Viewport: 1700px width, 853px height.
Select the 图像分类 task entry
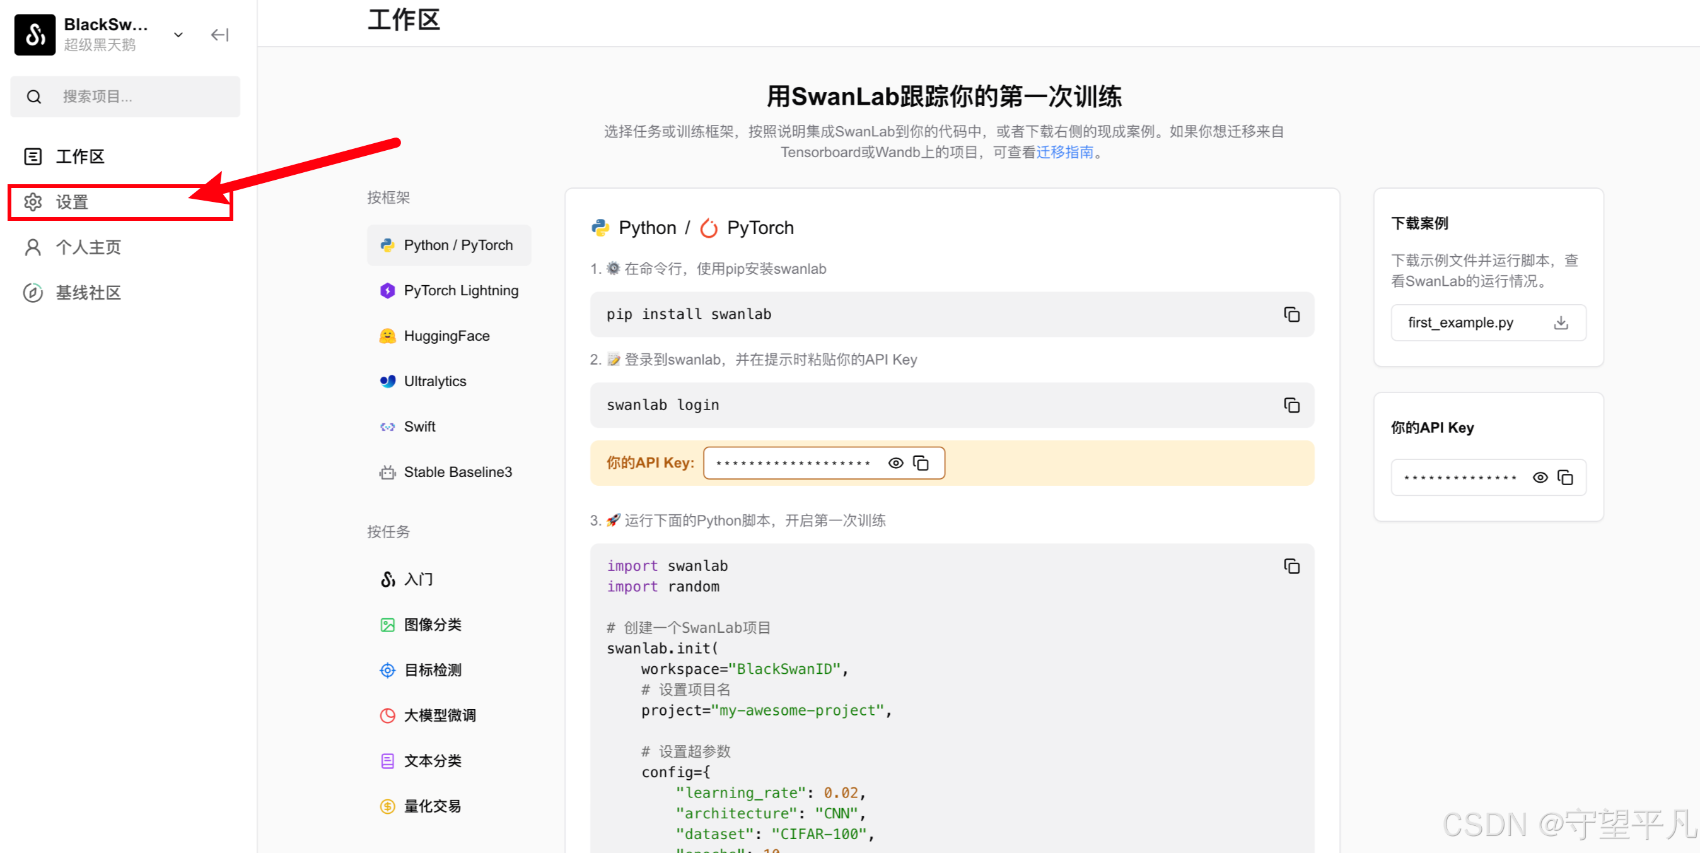tap(433, 624)
